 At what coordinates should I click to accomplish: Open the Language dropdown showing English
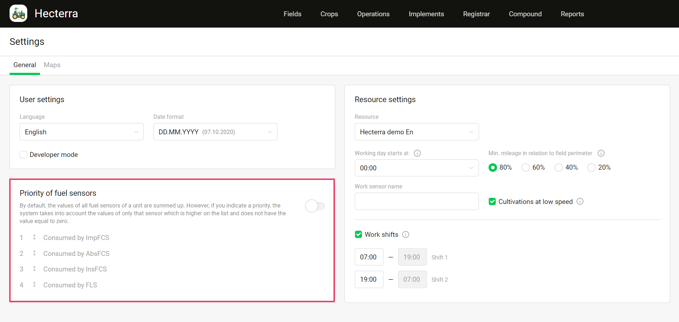tap(81, 132)
